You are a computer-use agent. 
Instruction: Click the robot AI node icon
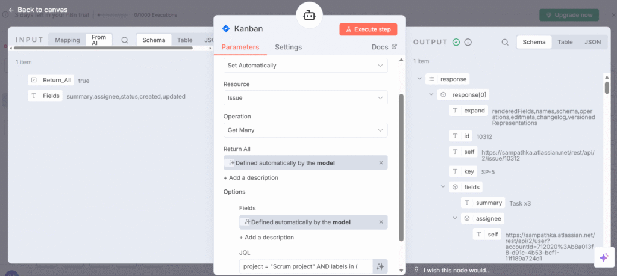click(x=309, y=16)
